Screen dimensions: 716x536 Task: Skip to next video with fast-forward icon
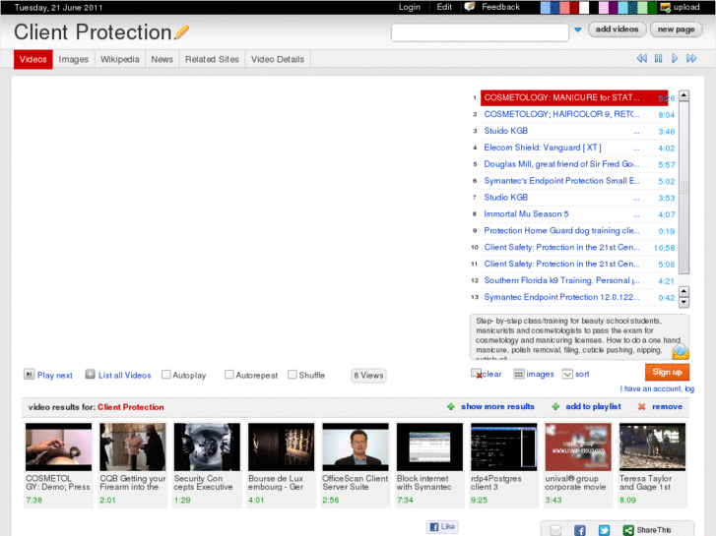pos(691,58)
